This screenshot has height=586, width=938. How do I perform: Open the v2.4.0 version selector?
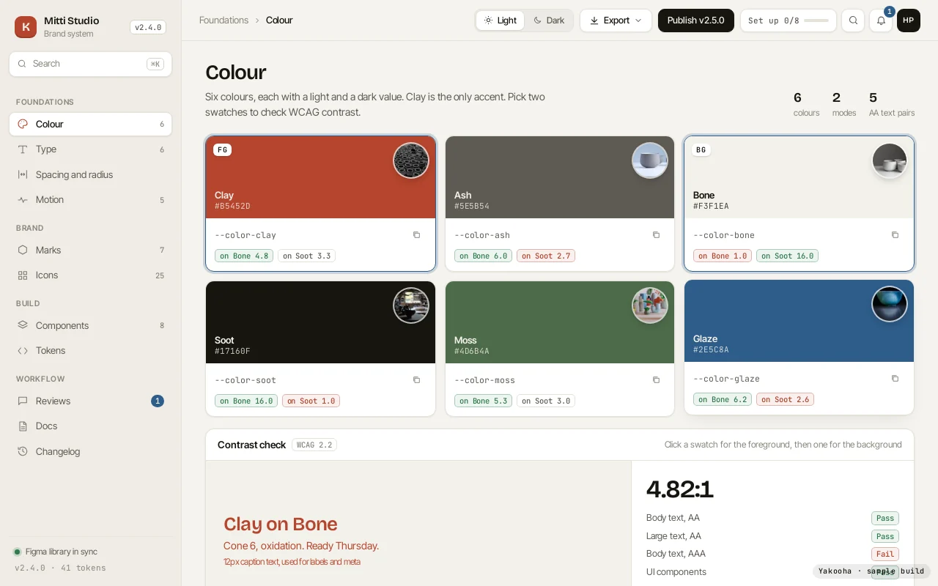148,27
